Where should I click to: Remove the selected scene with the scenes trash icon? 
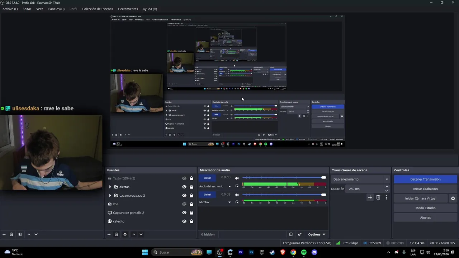tap(11, 234)
